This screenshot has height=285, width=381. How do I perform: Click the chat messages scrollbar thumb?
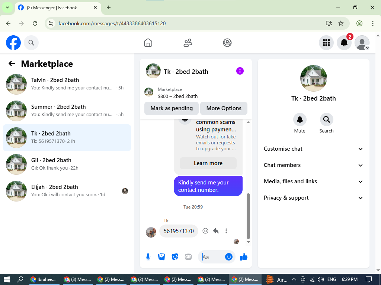click(248, 216)
